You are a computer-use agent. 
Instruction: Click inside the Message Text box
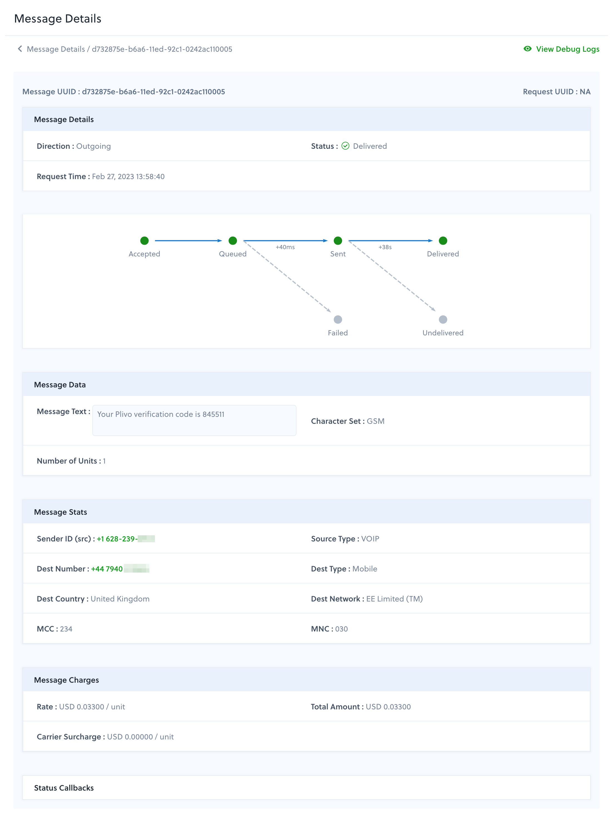[x=194, y=420]
